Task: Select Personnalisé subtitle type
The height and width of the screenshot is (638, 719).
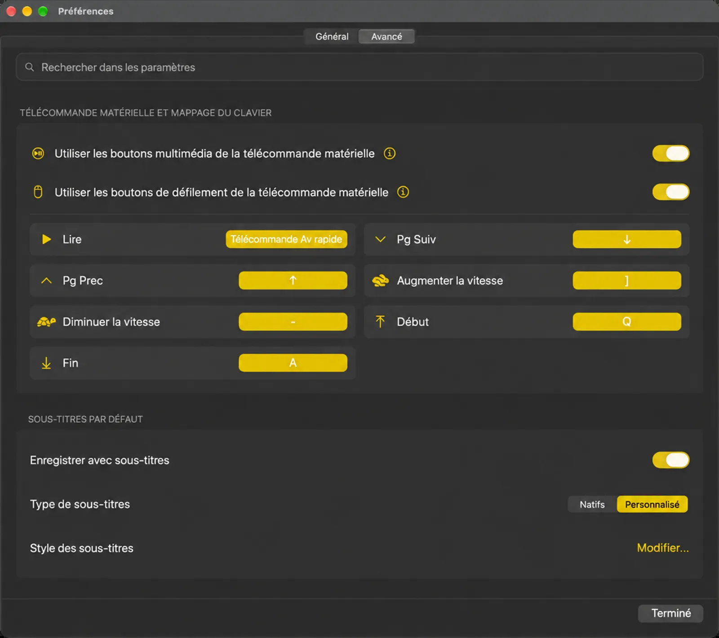Action: (652, 504)
